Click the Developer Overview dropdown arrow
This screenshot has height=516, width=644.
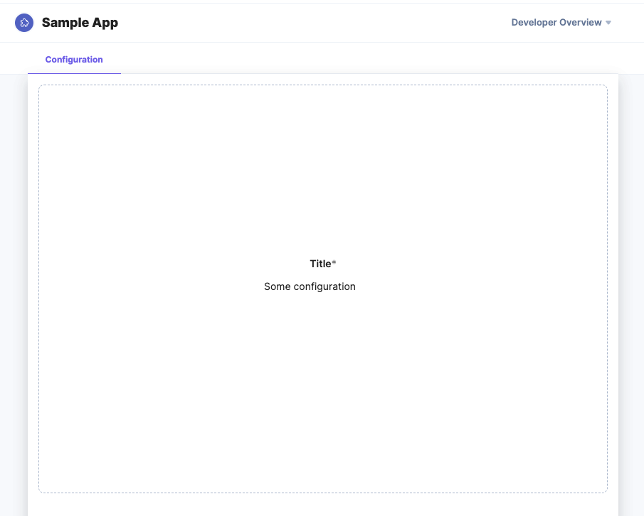click(608, 23)
